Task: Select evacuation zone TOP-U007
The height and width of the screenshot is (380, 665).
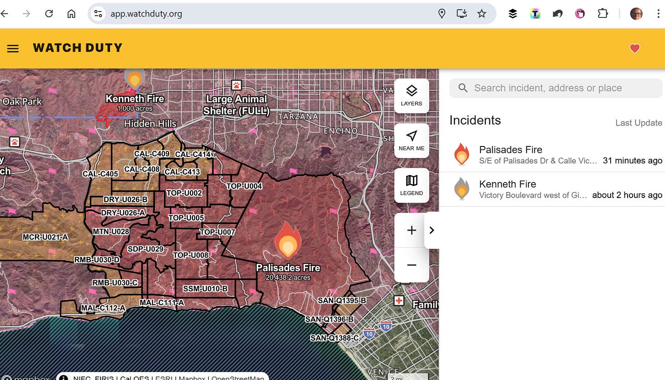Action: (x=217, y=232)
